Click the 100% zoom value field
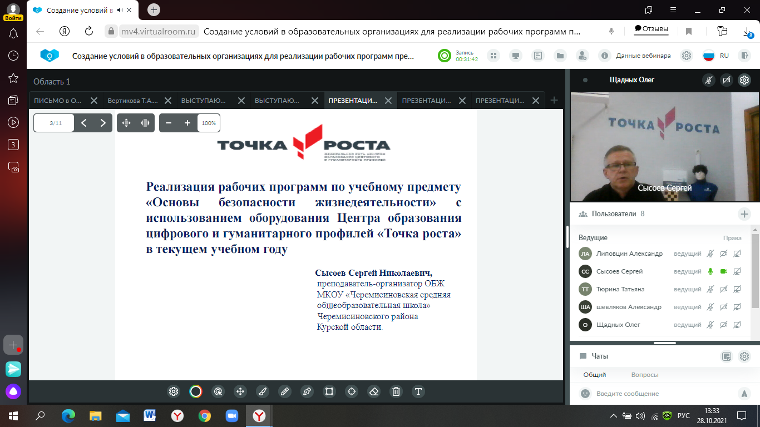 pyautogui.click(x=209, y=123)
